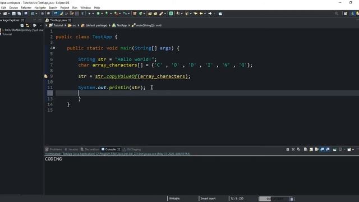Click the Debug bug icon in toolbar
This screenshot has height=202, width=359.
coord(89,13)
